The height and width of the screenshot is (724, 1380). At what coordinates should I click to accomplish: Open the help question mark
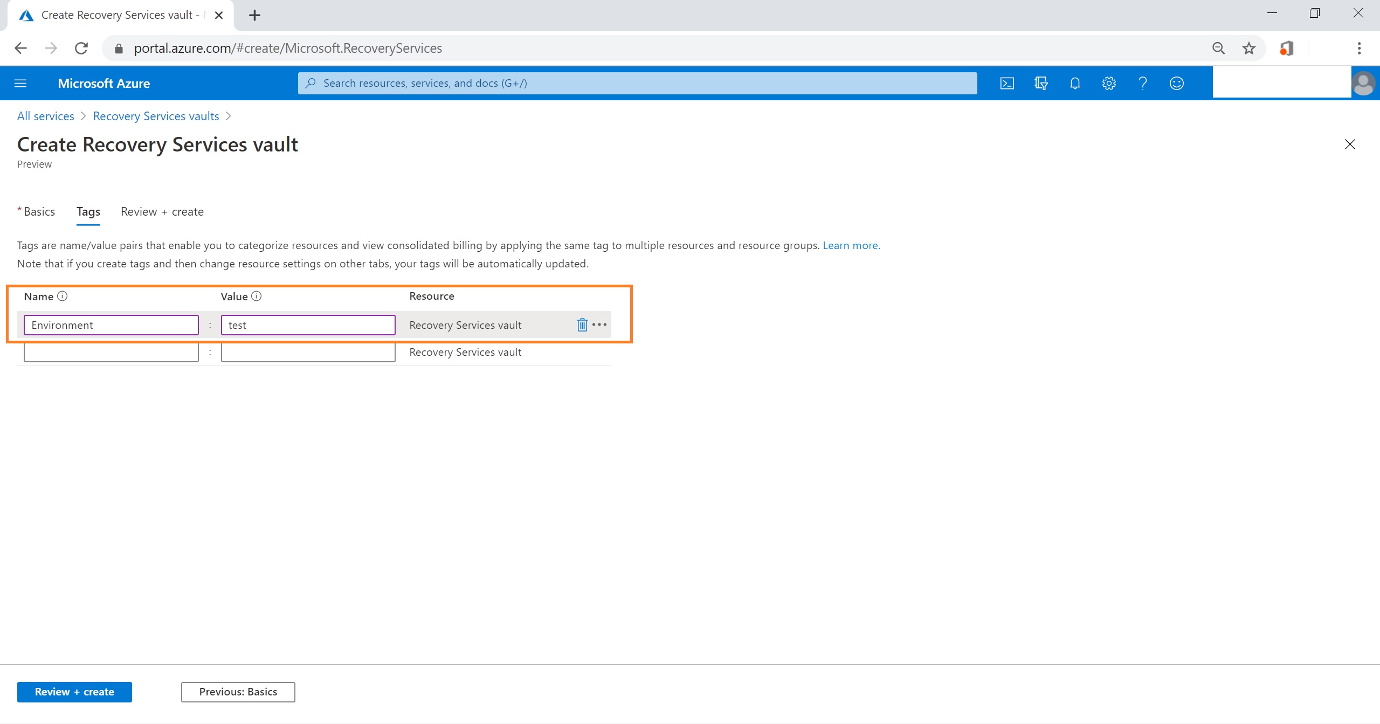click(1142, 83)
